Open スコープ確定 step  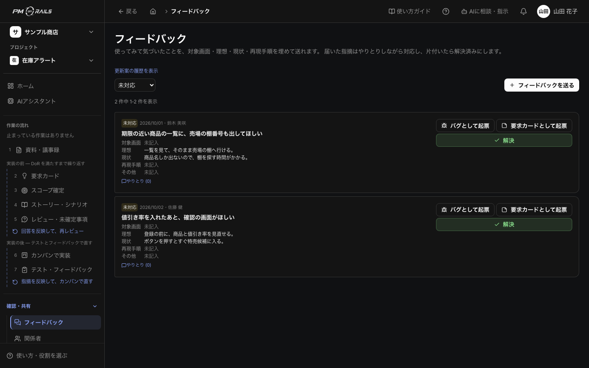point(55,190)
